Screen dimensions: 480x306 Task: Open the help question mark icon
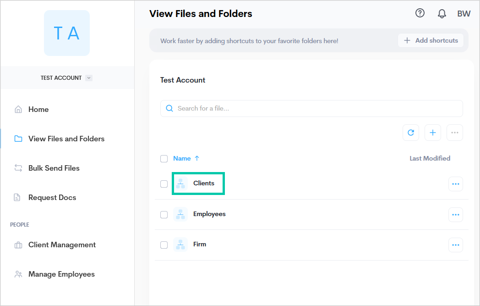point(420,13)
